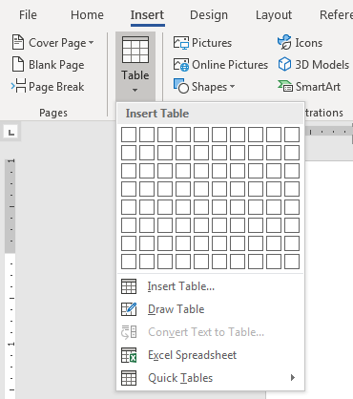Open the File menu
The width and height of the screenshot is (353, 399).
pyautogui.click(x=28, y=15)
